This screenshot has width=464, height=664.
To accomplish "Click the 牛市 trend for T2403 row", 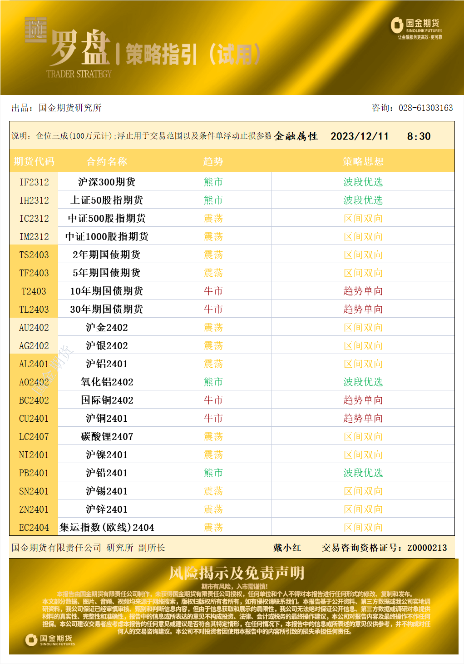I will pyautogui.click(x=213, y=291).
